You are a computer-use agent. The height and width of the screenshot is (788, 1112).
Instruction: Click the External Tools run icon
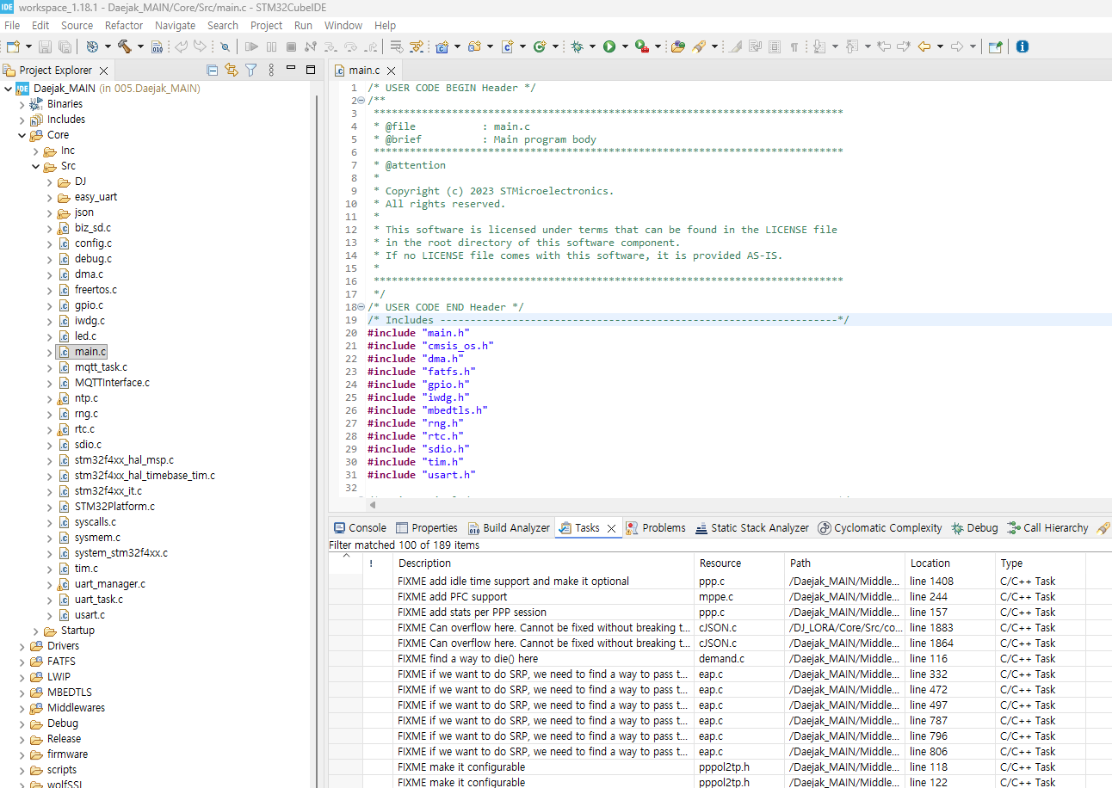click(x=642, y=46)
